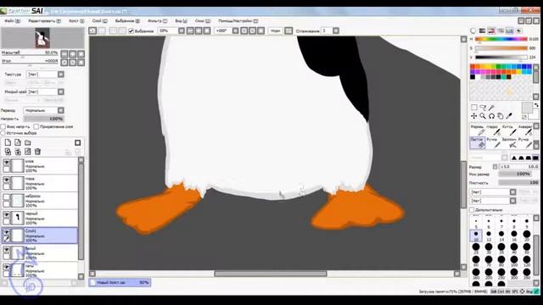
Task: Click the Норм mode button in toolbar
Action: coord(275,30)
